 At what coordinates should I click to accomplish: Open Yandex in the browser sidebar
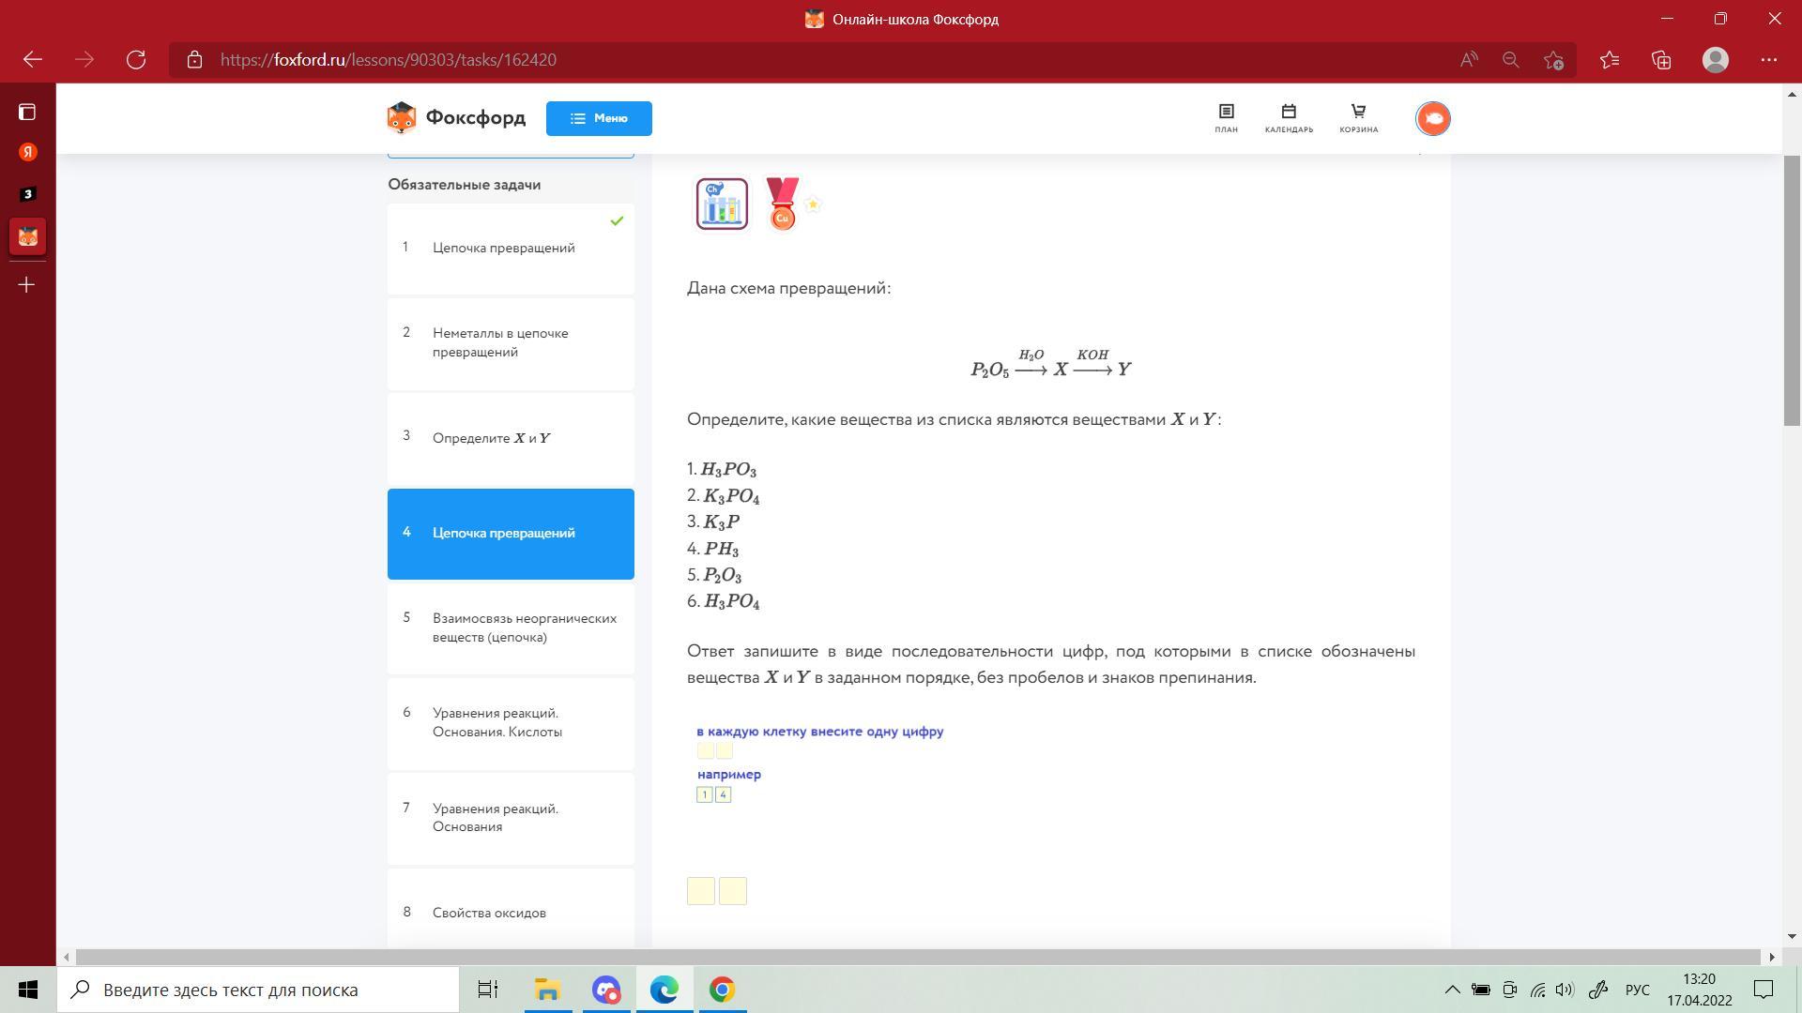(x=27, y=152)
